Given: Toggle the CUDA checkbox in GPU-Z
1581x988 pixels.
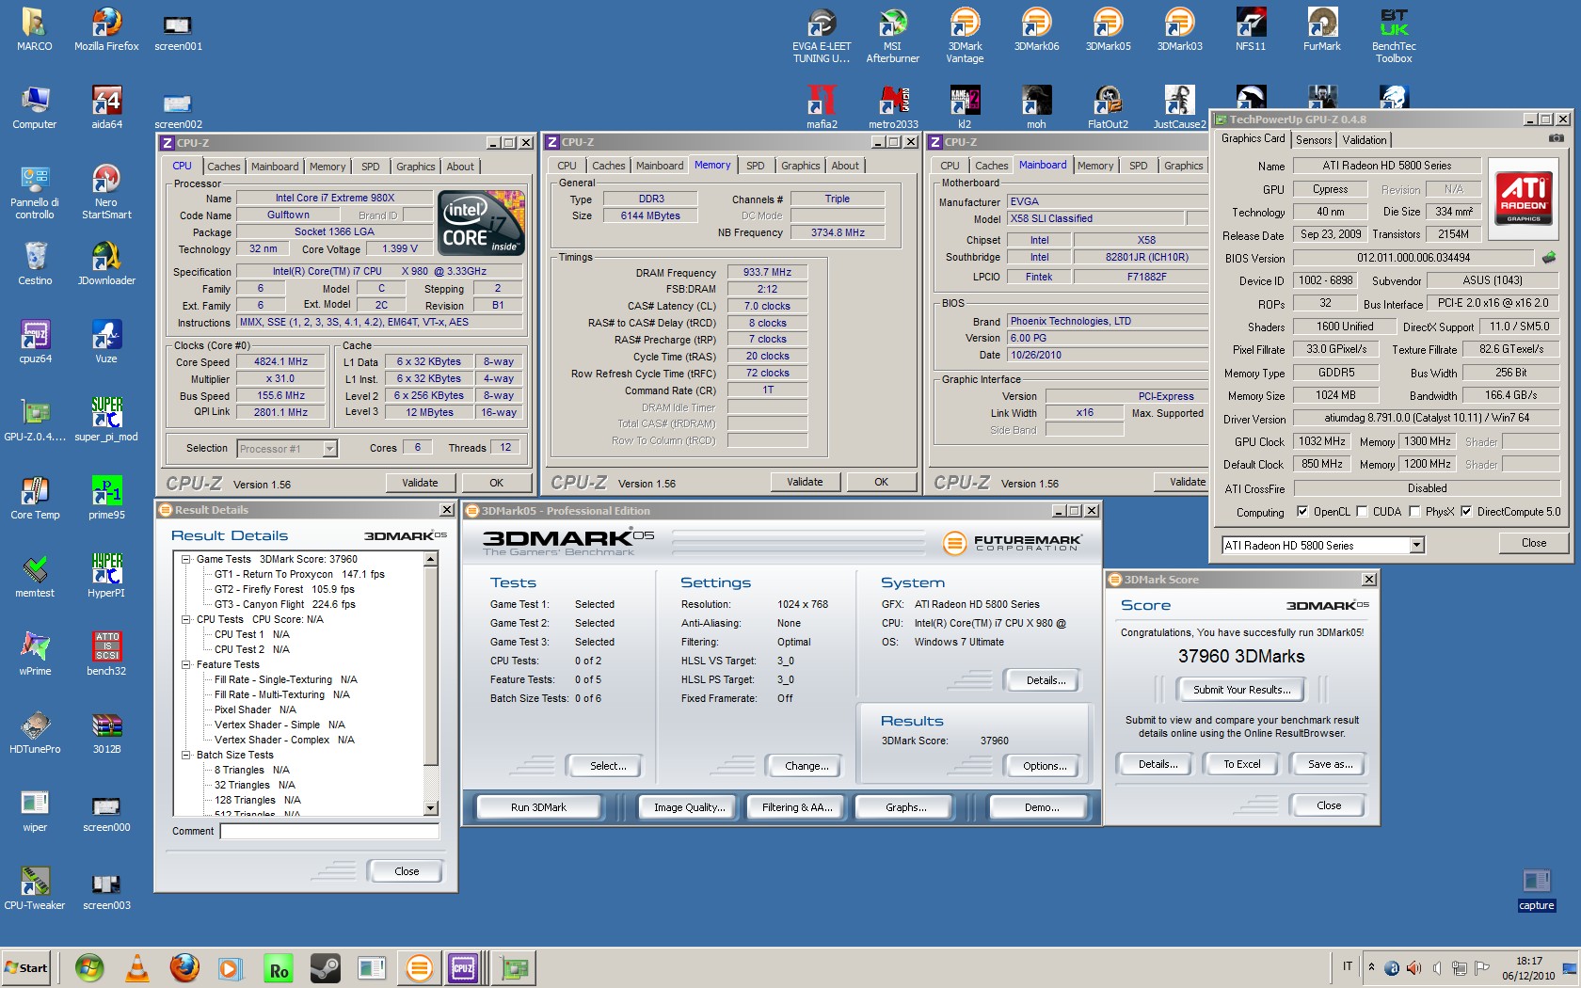Looking at the screenshot, I should (1362, 512).
